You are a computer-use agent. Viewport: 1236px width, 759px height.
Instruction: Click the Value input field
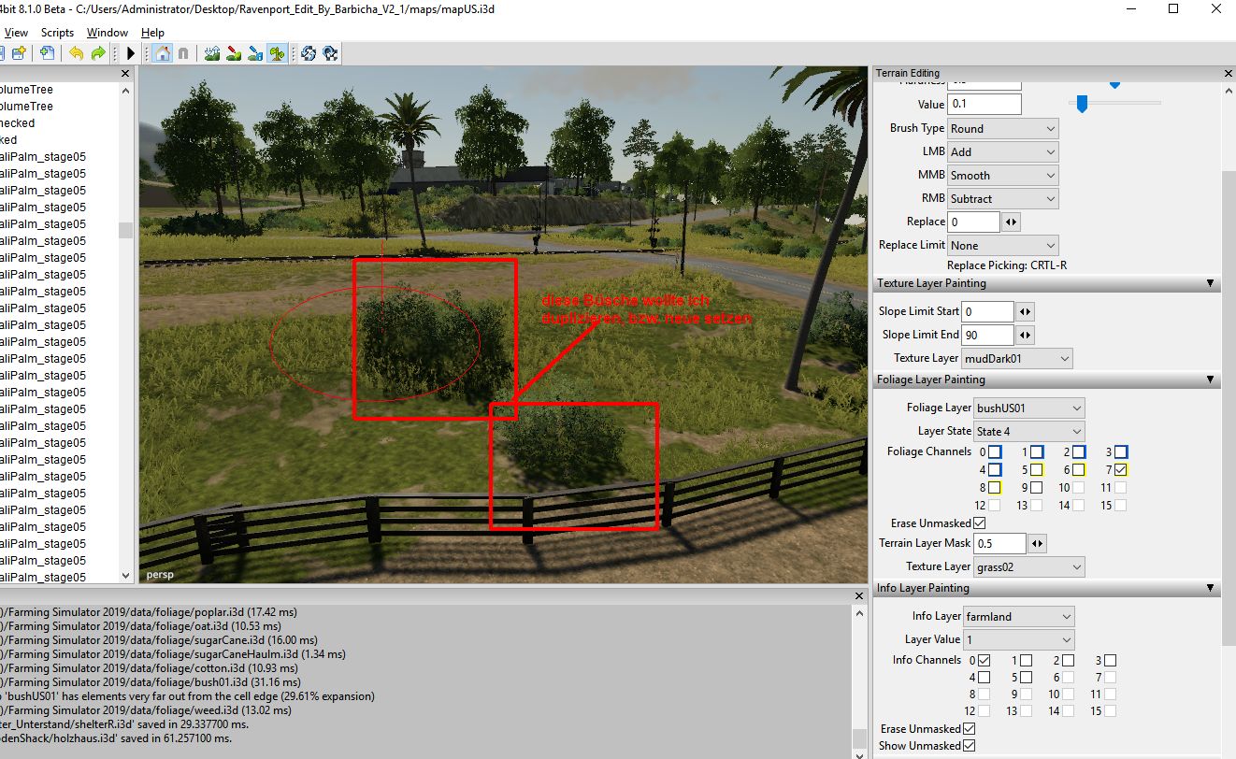[x=984, y=104]
